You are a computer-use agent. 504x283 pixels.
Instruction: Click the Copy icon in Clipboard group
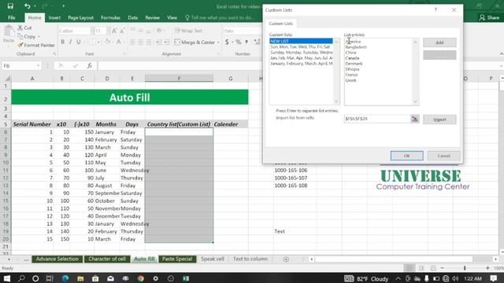(20, 37)
